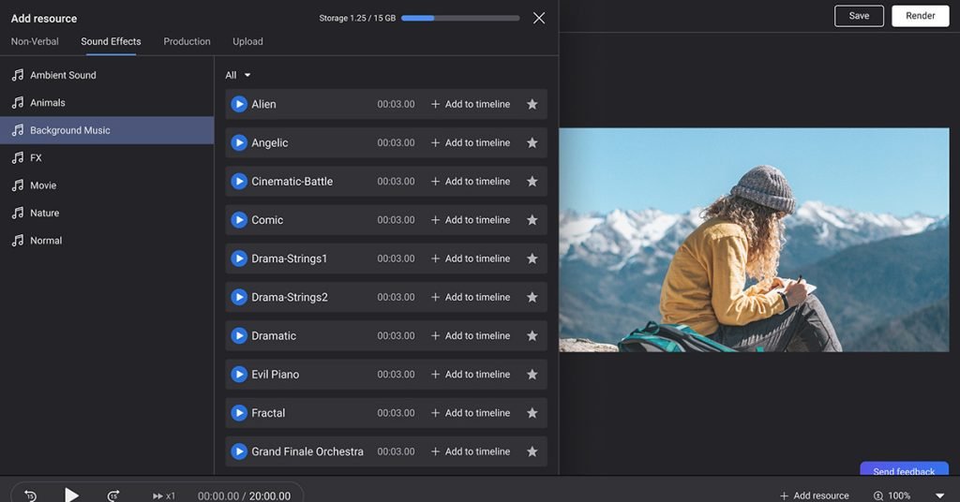Image resolution: width=960 pixels, height=502 pixels.
Task: Preview the Cinematic-Battle track
Action: point(239,182)
